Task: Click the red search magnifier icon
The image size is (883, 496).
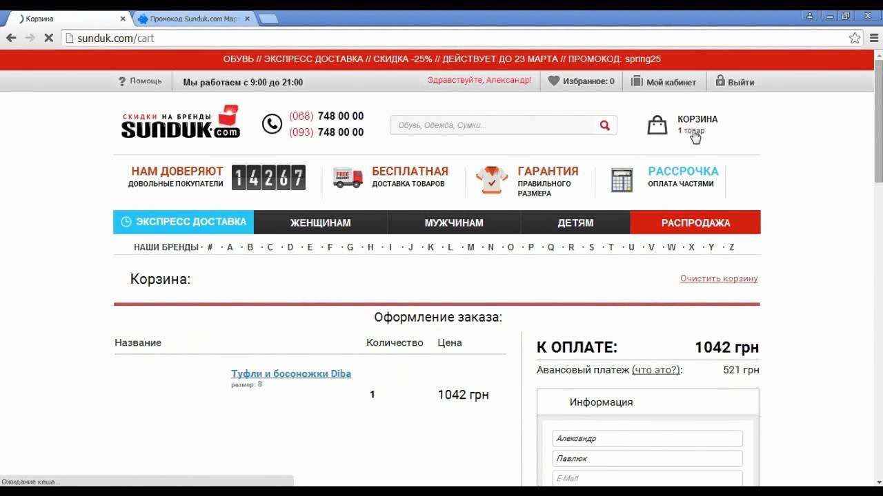Action: point(605,125)
